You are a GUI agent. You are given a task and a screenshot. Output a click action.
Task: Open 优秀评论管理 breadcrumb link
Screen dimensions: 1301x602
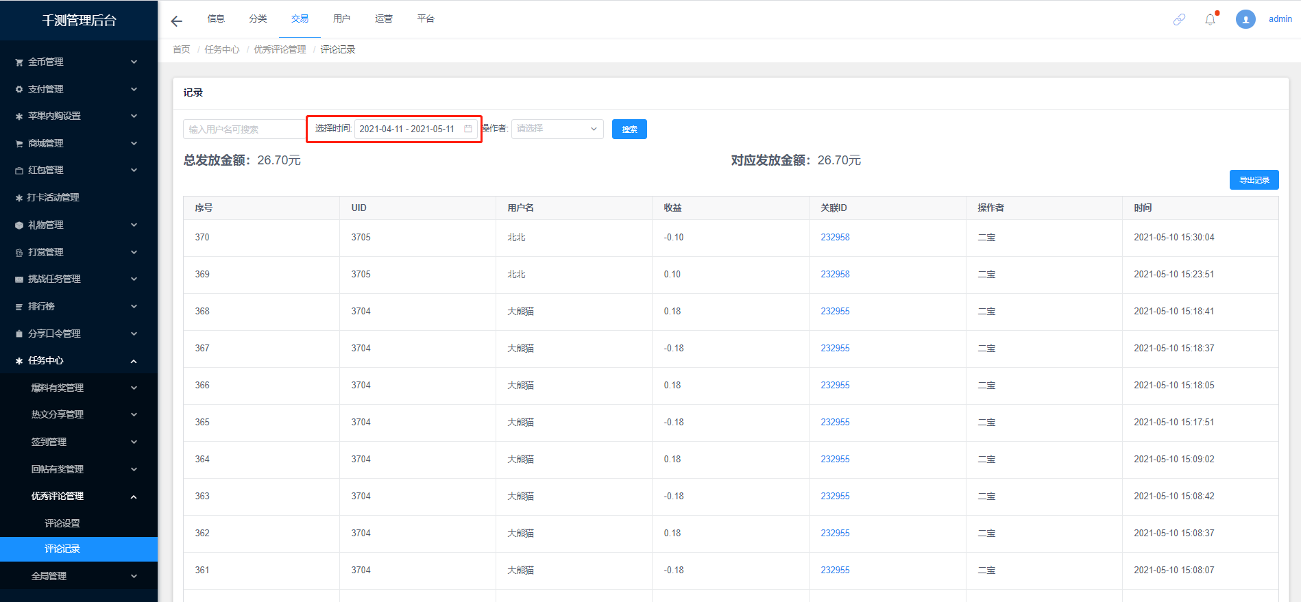pos(280,49)
